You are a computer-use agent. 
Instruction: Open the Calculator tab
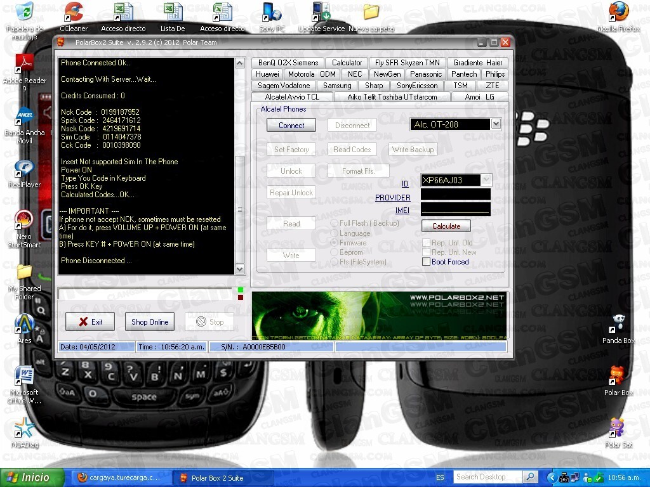coord(347,63)
